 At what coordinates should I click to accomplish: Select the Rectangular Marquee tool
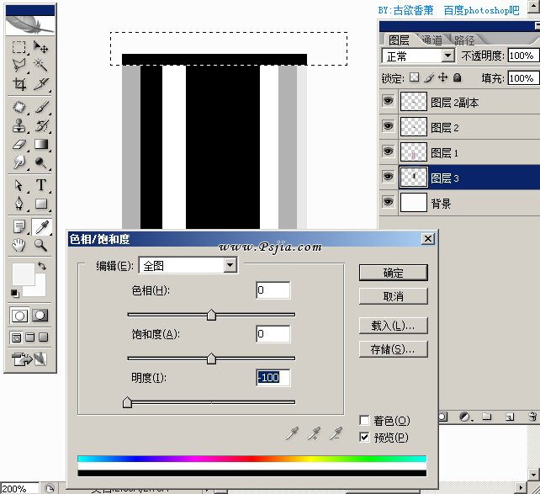click(x=19, y=47)
